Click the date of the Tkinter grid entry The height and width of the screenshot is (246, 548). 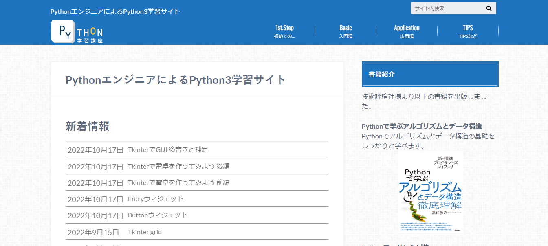[x=93, y=232]
